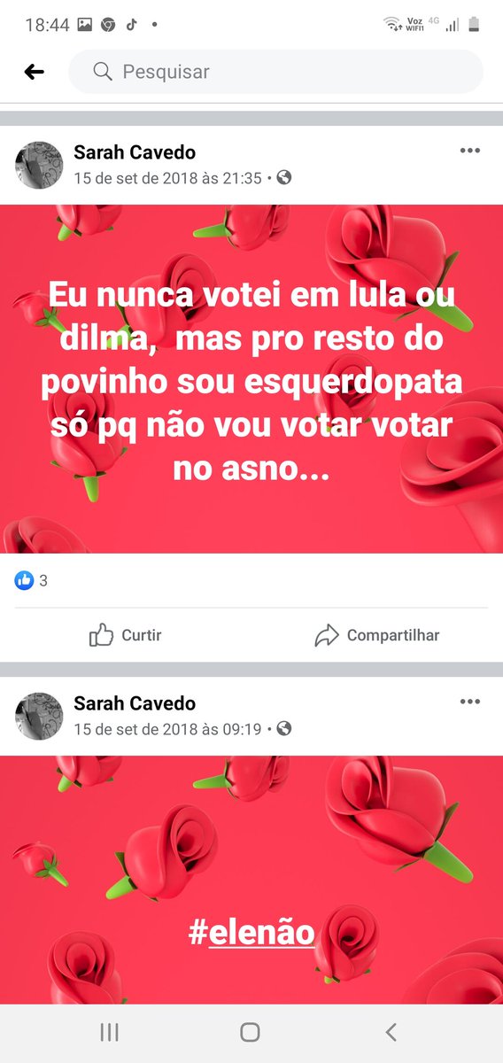Open Android recent apps button

110,1032
